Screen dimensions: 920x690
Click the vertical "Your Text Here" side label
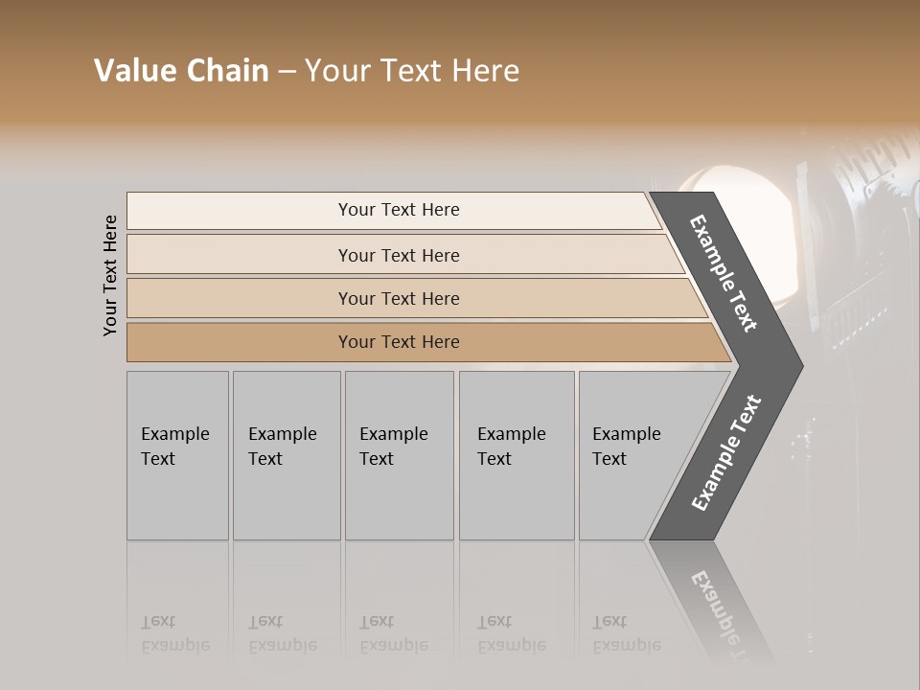[110, 275]
